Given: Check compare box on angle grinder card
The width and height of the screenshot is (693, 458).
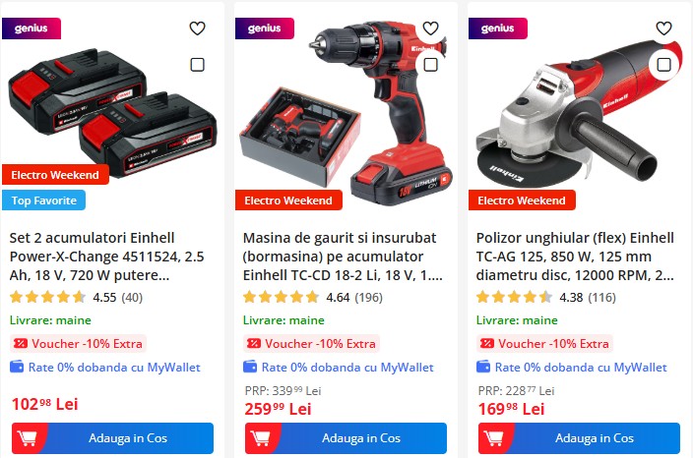Looking at the screenshot, I should (x=663, y=65).
